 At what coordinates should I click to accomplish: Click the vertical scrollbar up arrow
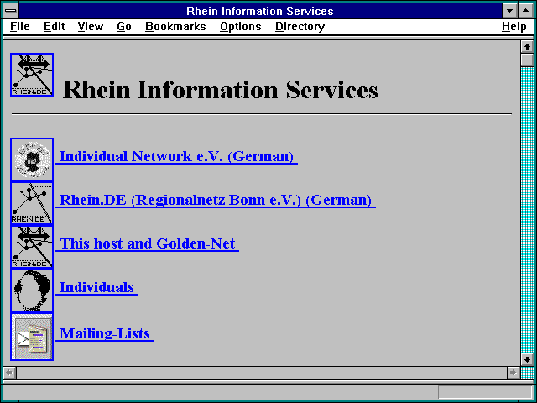[527, 47]
